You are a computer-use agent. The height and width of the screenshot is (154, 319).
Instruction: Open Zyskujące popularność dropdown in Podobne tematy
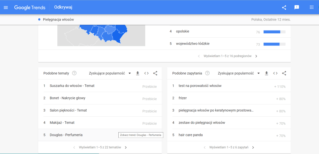pyautogui.click(x=110, y=73)
